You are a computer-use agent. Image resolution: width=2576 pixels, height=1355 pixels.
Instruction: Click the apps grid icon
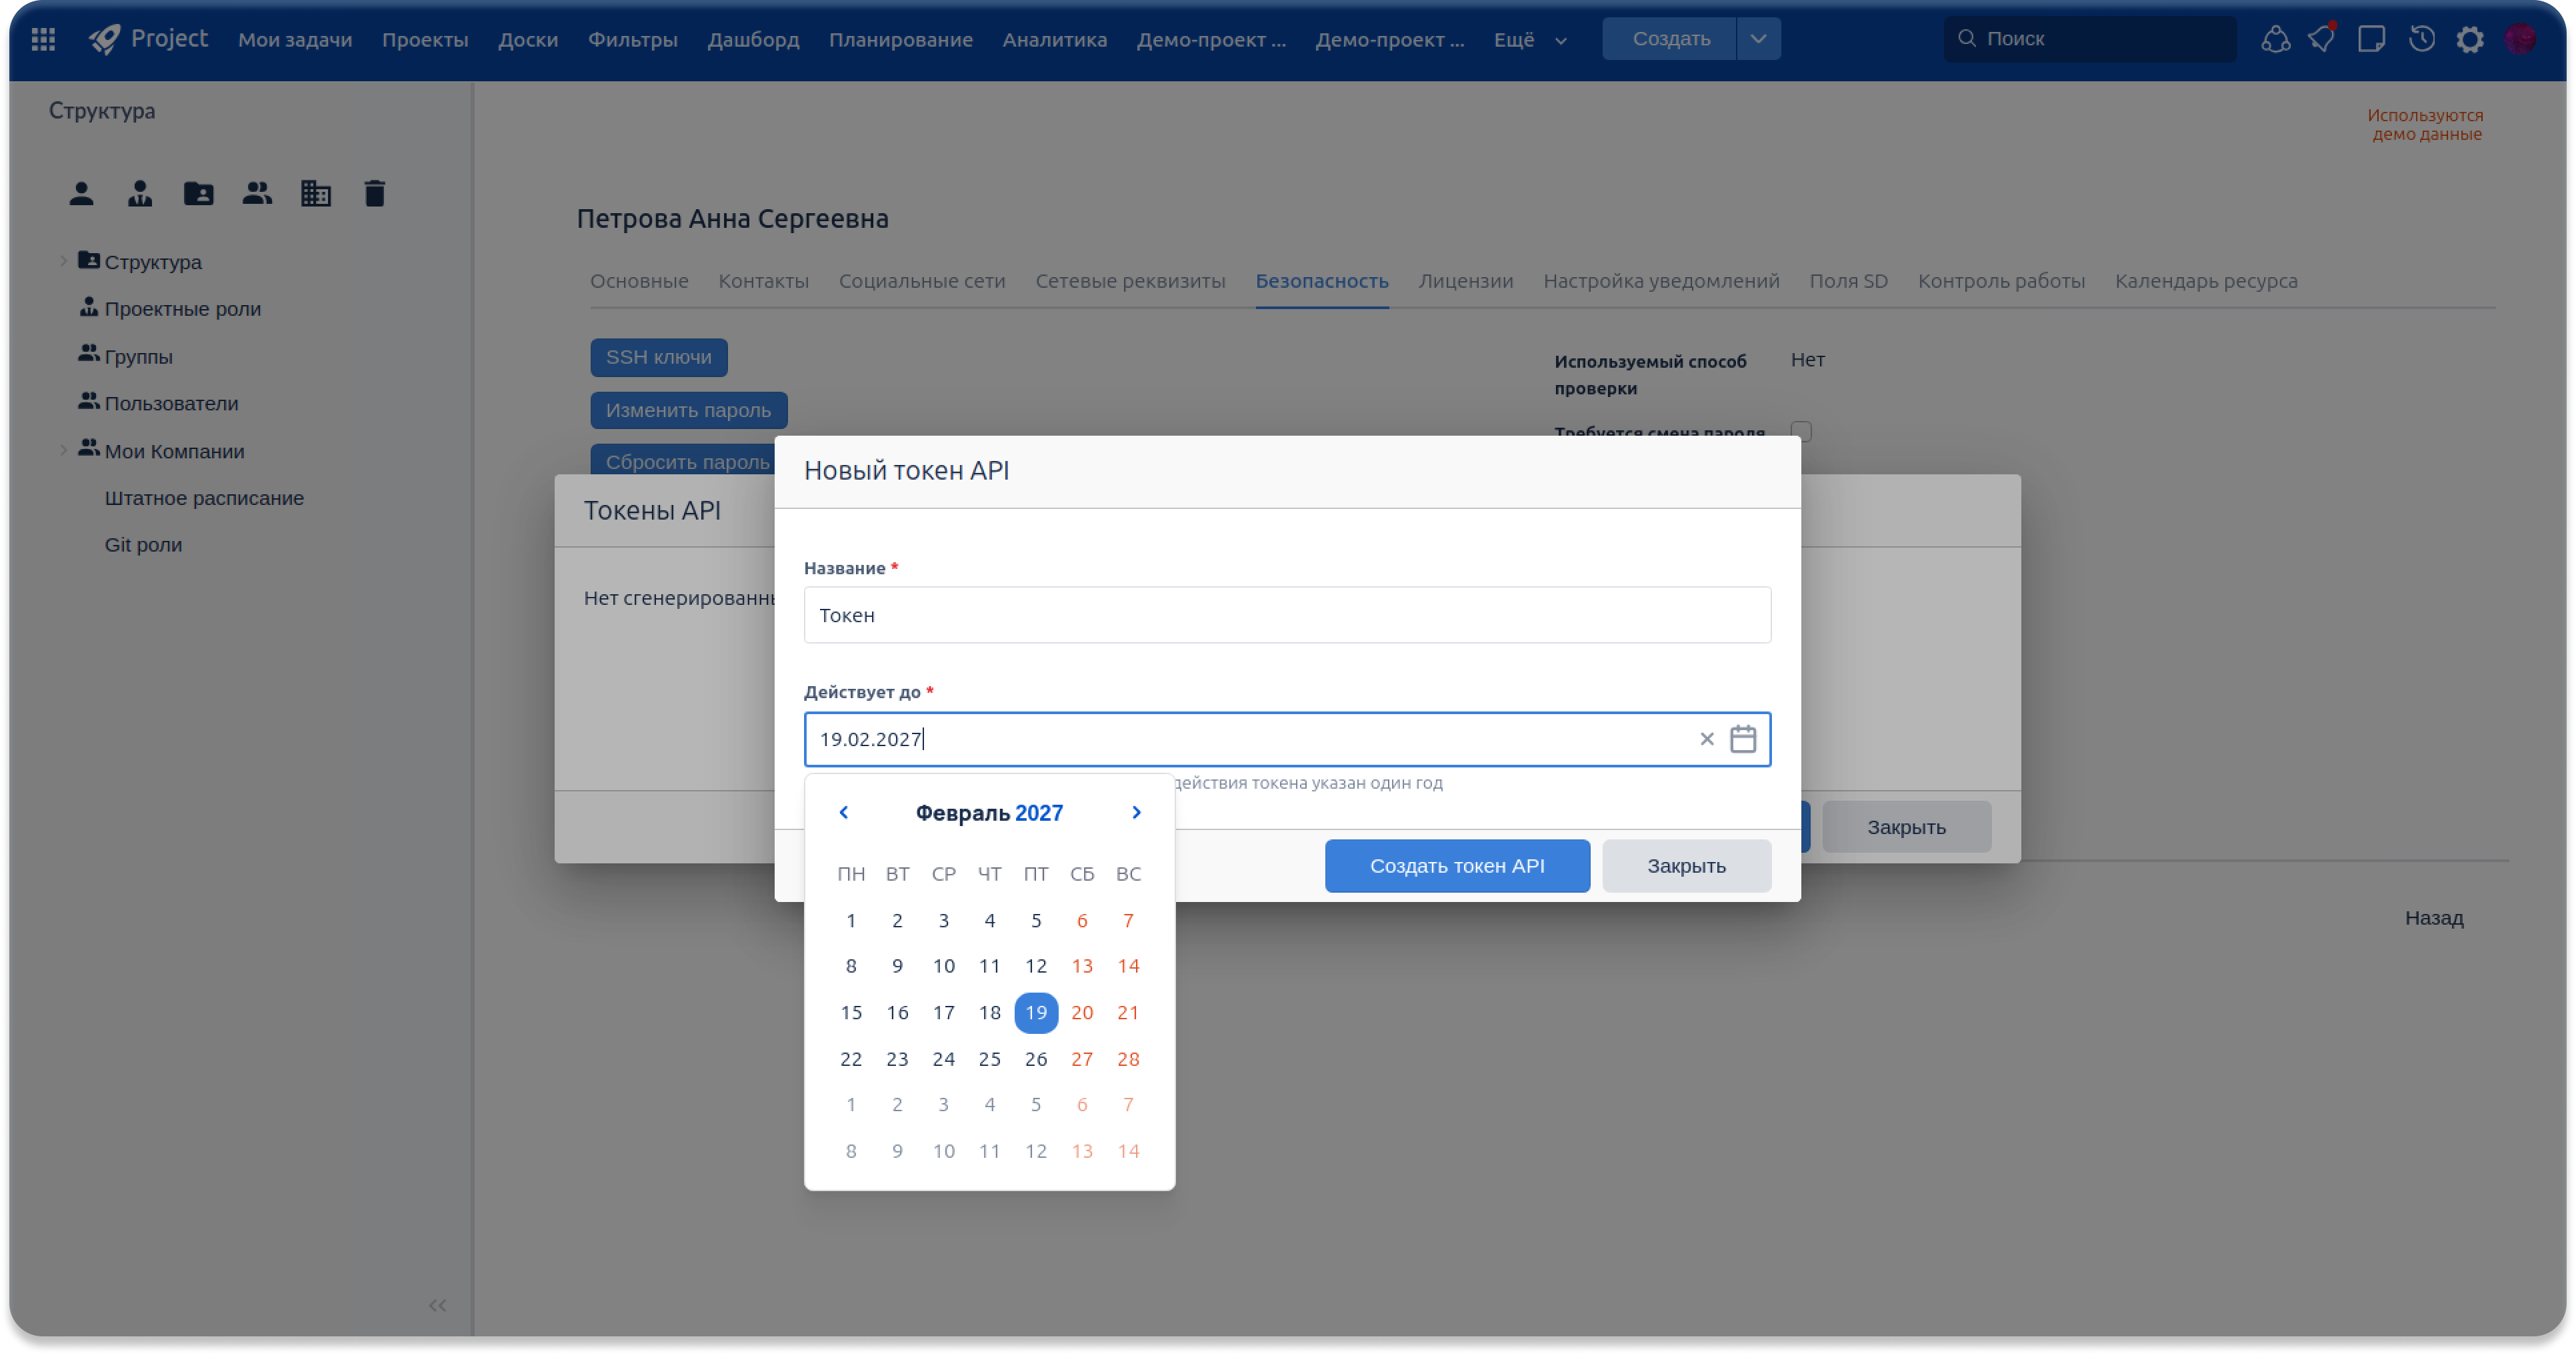[x=43, y=39]
